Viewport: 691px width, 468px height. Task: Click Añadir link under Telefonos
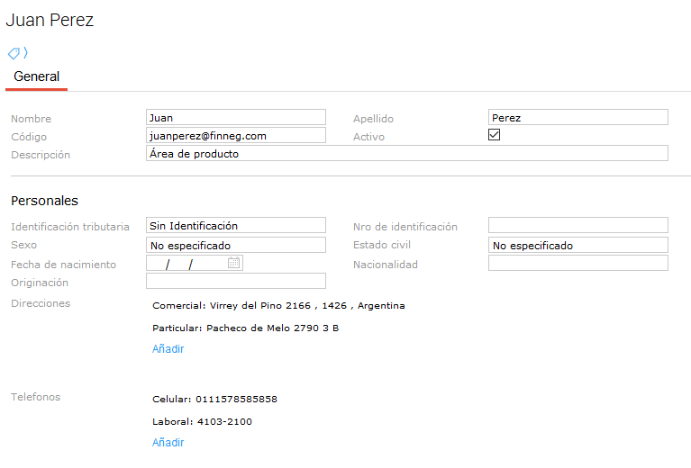click(168, 443)
